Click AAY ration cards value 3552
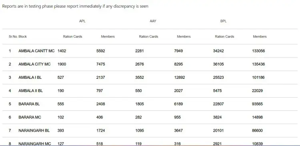Screen dimensions: 300x146 tap(140, 78)
